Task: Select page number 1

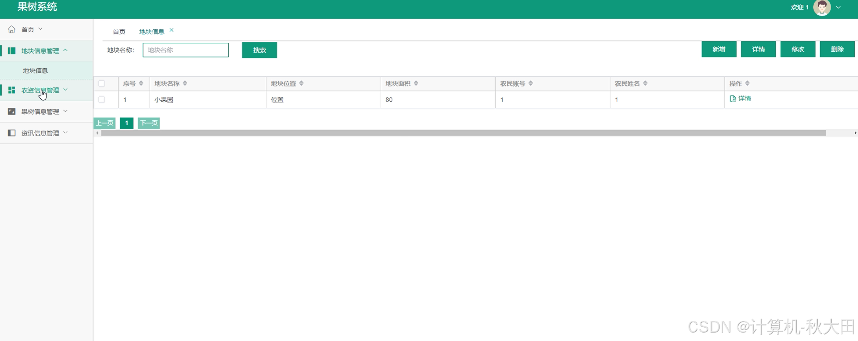Action: [127, 123]
